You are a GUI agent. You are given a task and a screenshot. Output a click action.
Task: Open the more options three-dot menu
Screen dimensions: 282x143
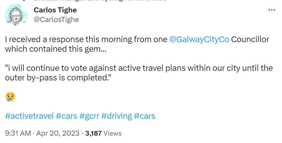(x=271, y=10)
